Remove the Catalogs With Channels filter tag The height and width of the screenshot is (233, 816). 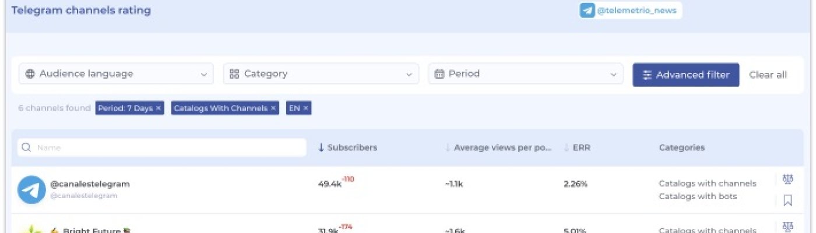pyautogui.click(x=273, y=108)
